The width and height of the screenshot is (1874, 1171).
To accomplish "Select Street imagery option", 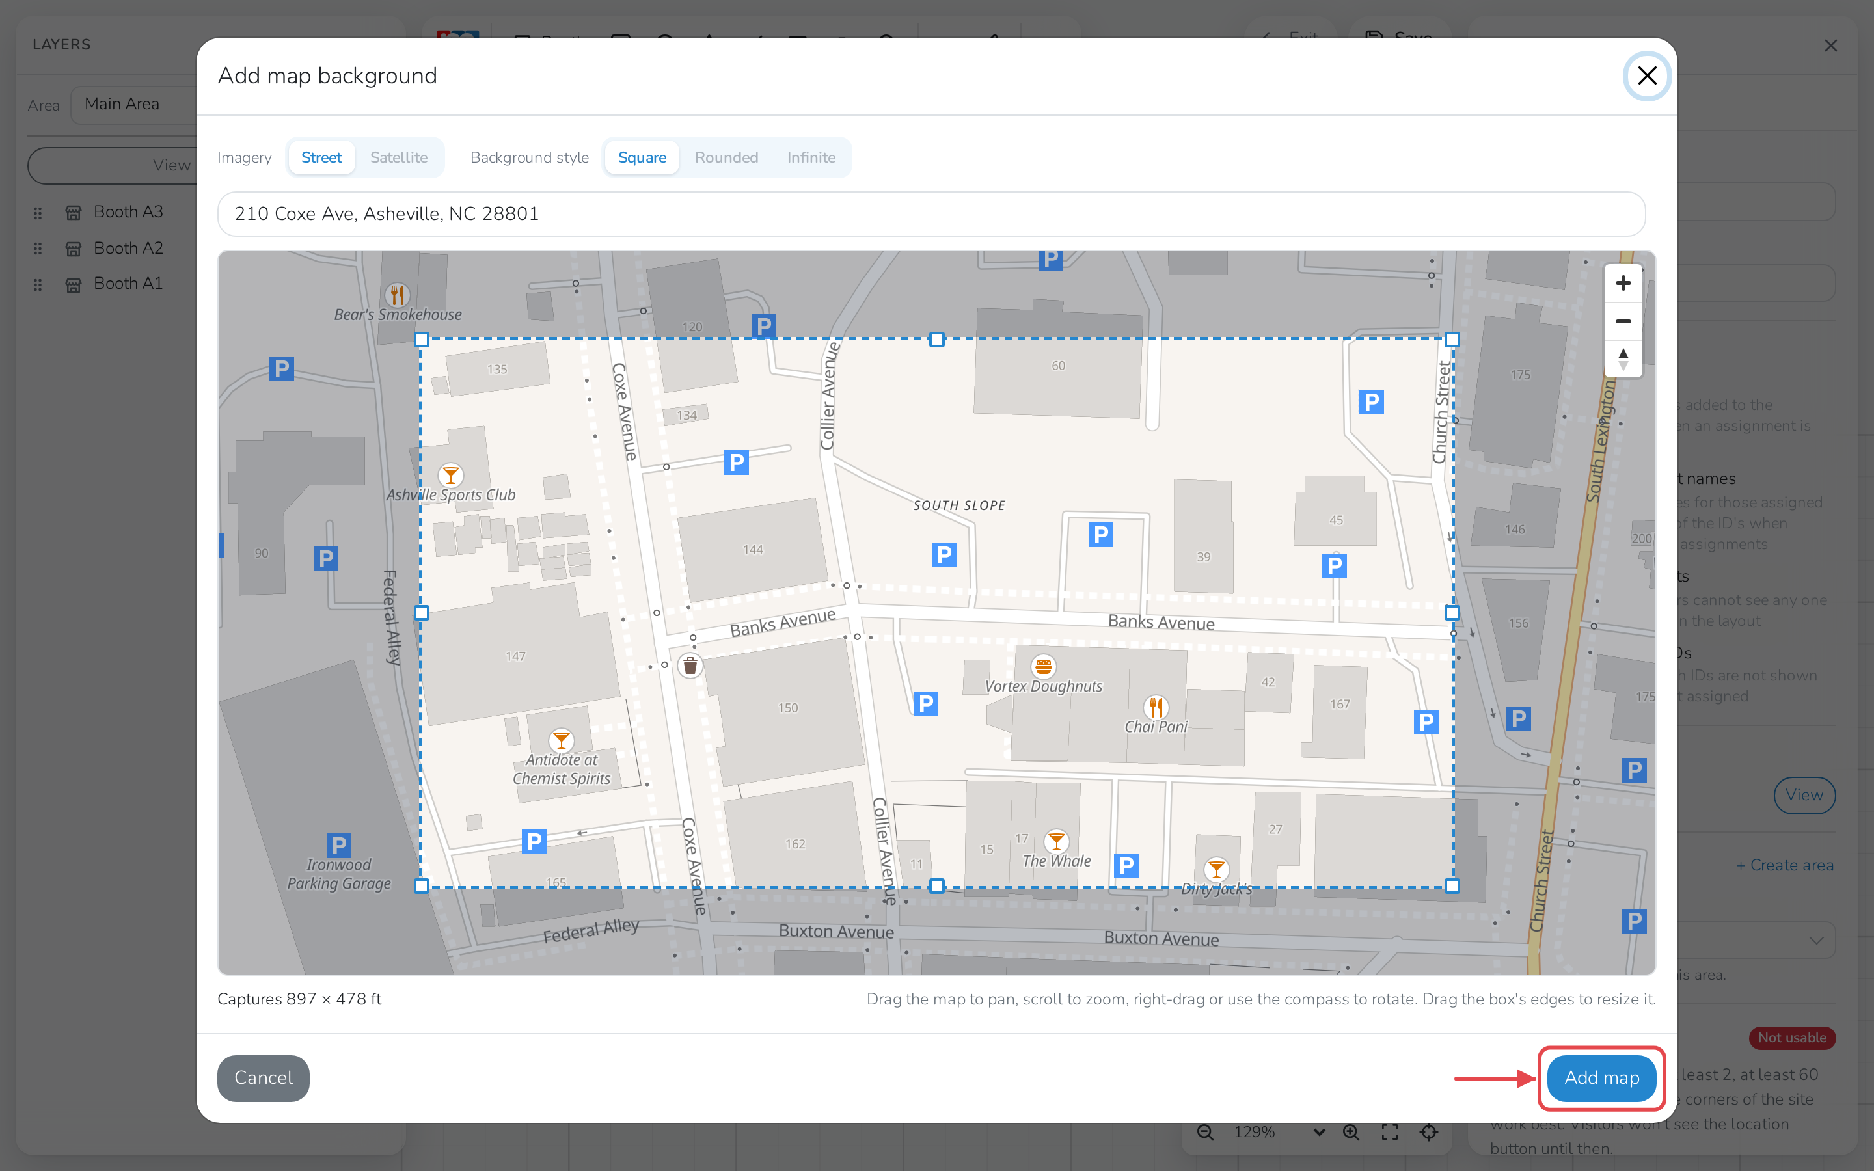I will [321, 157].
